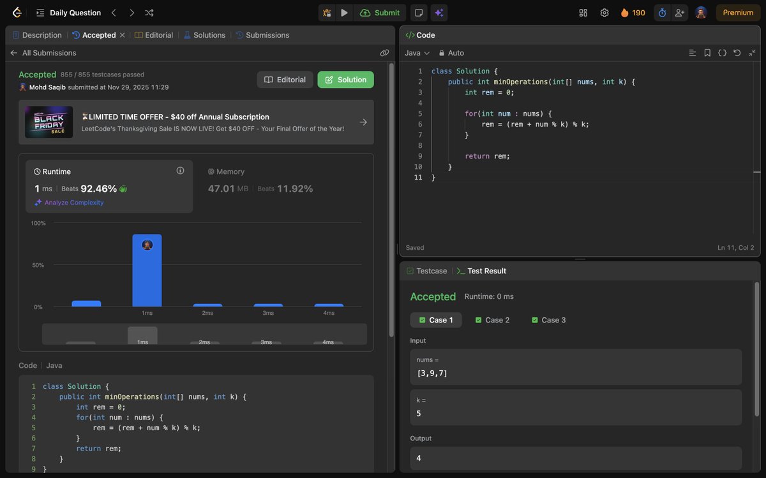Open settings gear icon
Image resolution: width=766 pixels, height=478 pixels.
point(605,13)
